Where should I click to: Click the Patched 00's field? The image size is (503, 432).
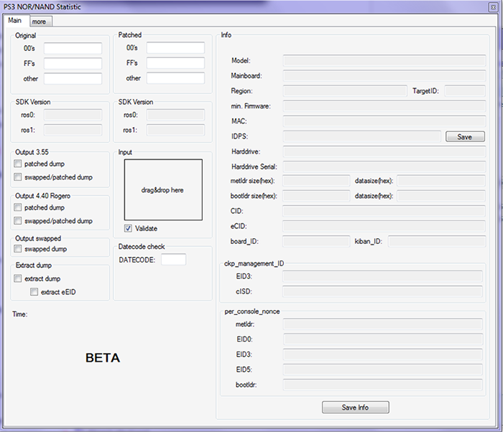pyautogui.click(x=175, y=48)
